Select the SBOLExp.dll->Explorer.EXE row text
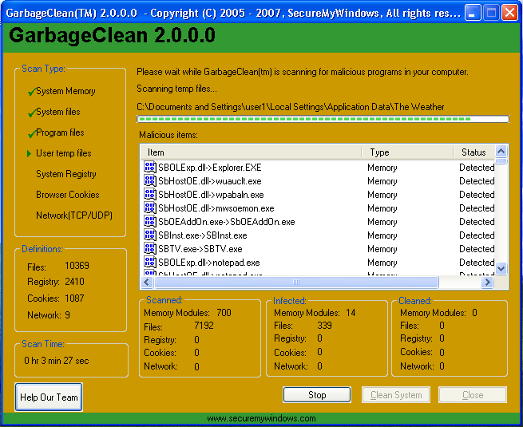523x427 pixels. (x=210, y=168)
